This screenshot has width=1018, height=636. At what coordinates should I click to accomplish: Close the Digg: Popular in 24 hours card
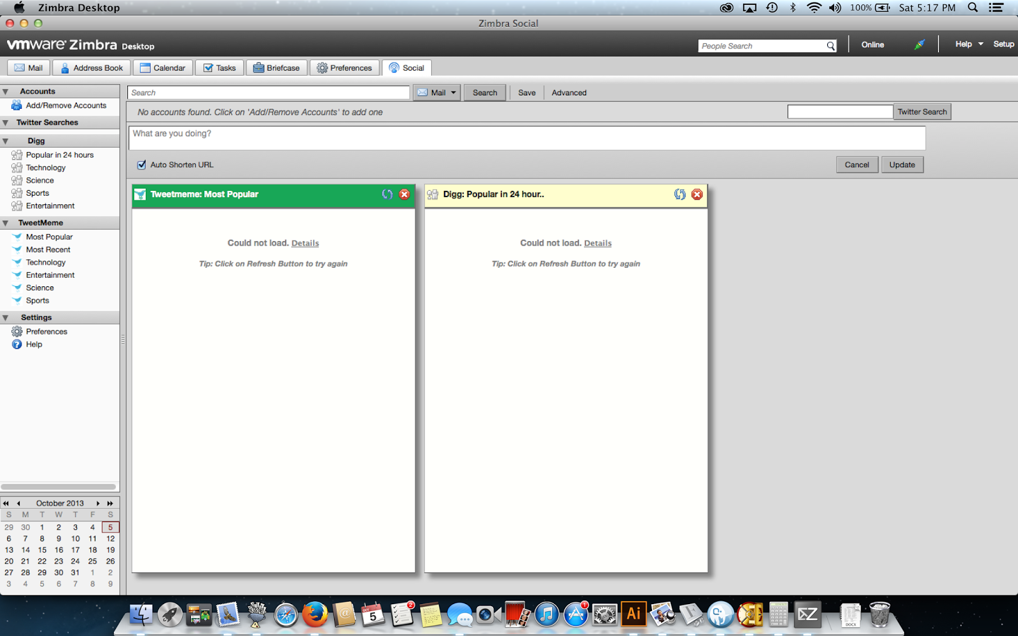[697, 195]
